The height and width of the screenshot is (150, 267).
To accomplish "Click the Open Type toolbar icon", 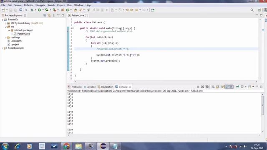I will [76, 10].
